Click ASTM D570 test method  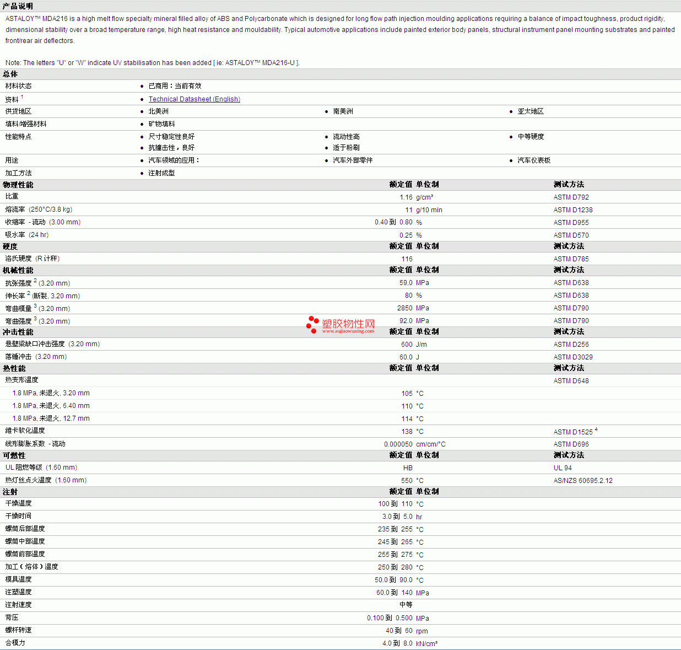click(571, 235)
